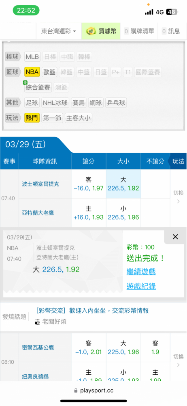This screenshot has width=187, height=406.
Task: Select 歐籃 league filter
Action: click(x=50, y=72)
